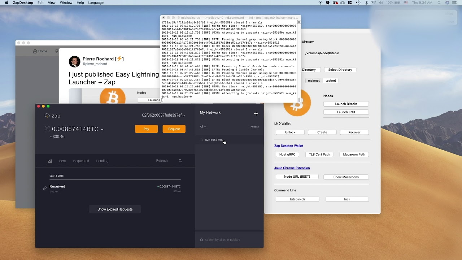Click the zap cloud logo icon
The width and height of the screenshot is (462, 260).
pos(47,116)
